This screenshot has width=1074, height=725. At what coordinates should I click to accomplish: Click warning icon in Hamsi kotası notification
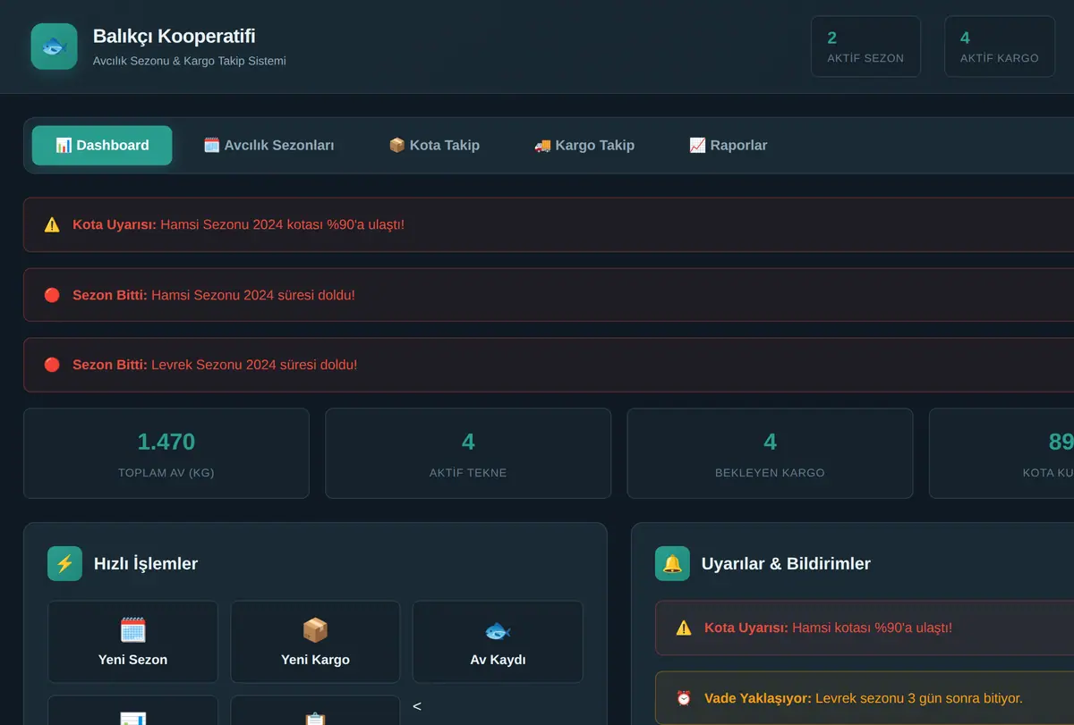pyautogui.click(x=684, y=628)
